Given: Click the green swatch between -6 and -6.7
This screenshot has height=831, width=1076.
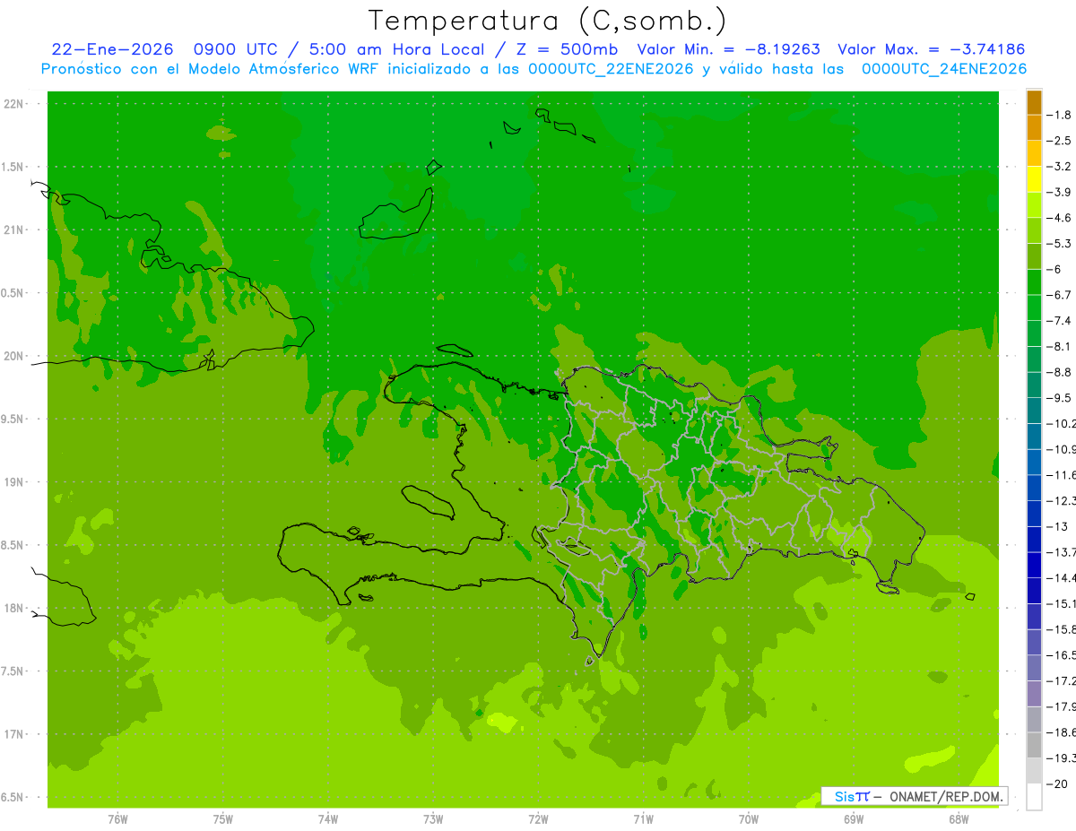Looking at the screenshot, I should [1034, 281].
